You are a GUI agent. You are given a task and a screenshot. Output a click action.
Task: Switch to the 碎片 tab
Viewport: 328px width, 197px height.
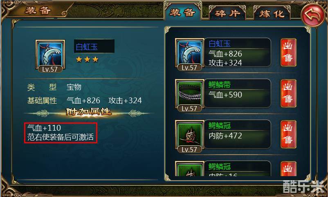tap(227, 13)
